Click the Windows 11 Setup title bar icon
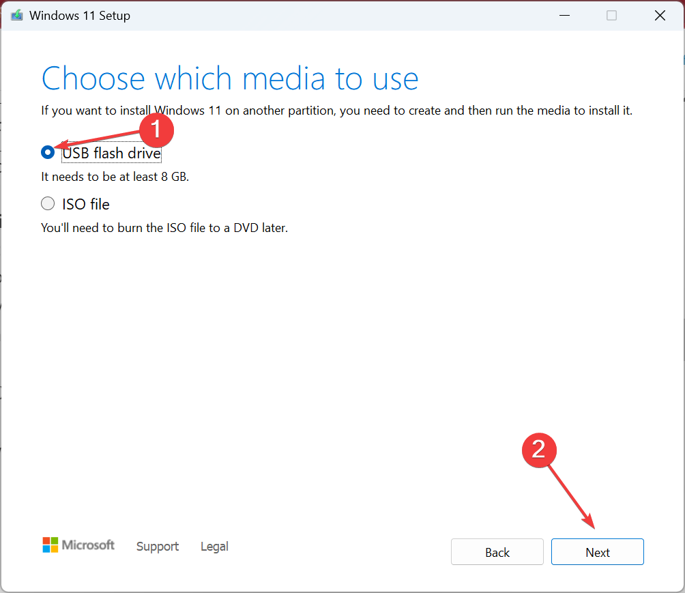685x593 pixels. coord(16,15)
